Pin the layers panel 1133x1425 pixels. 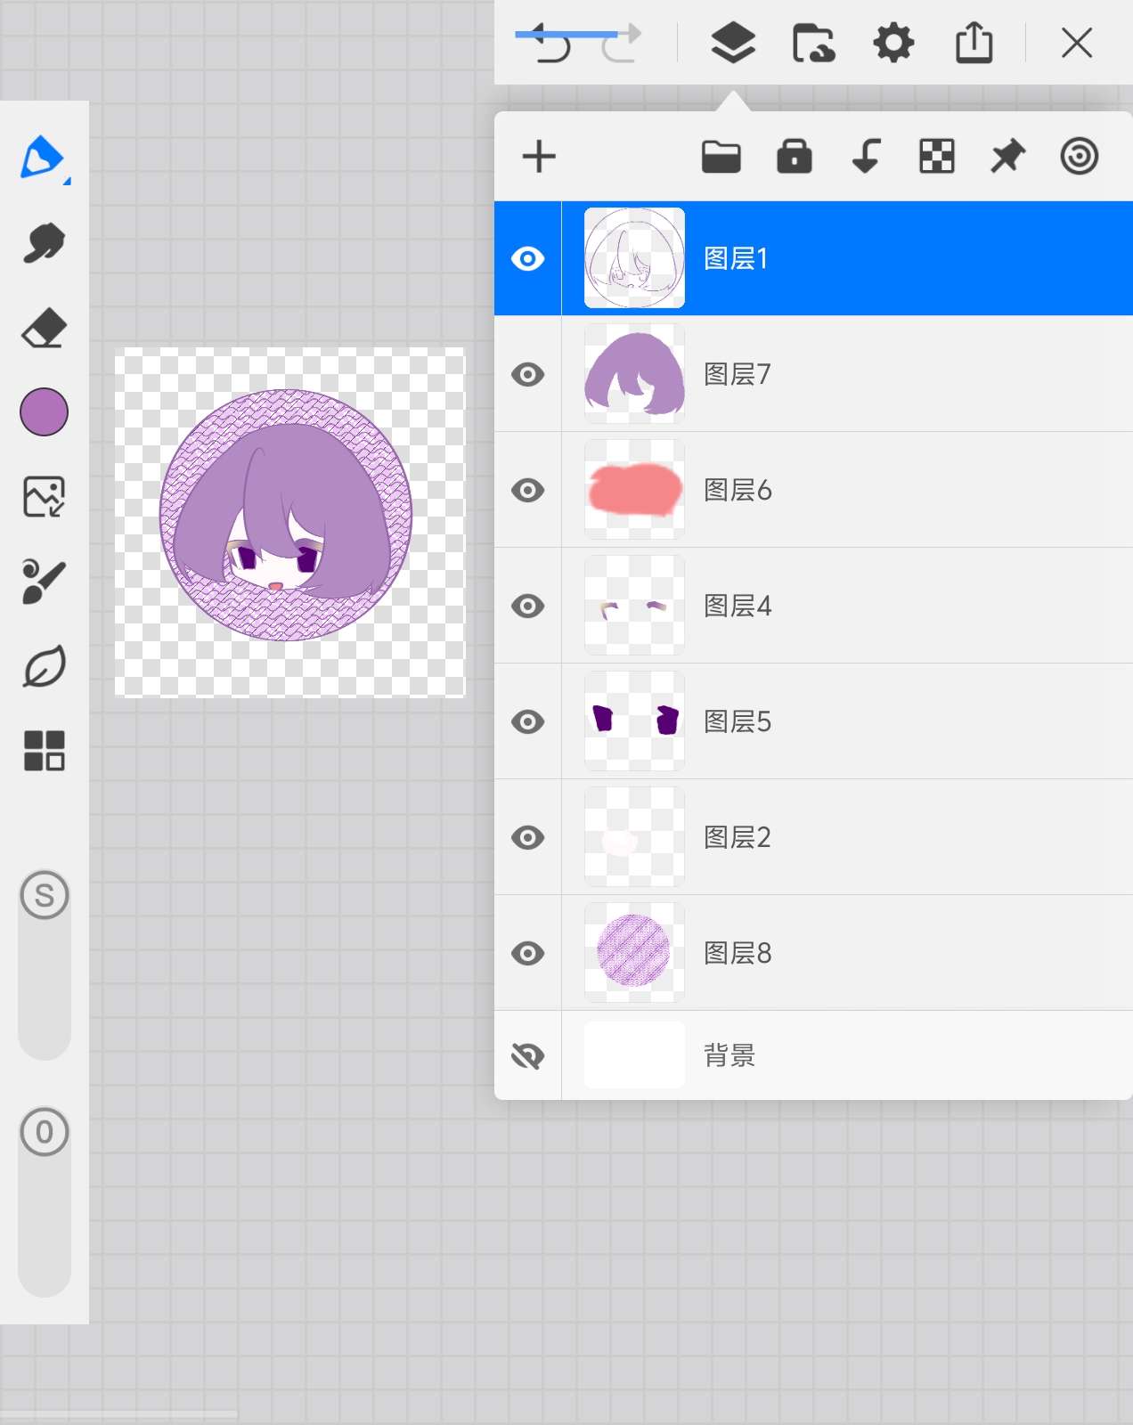(1007, 157)
